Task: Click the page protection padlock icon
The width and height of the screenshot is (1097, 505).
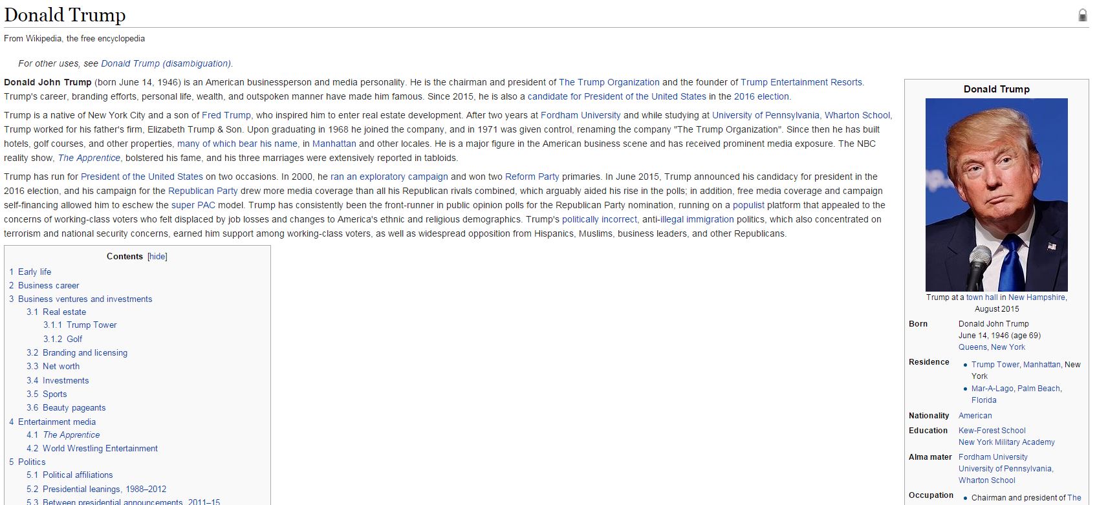Action: 1082,16
